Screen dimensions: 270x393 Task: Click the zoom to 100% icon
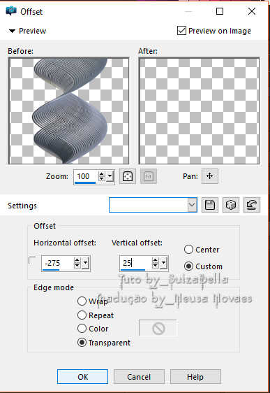149,176
